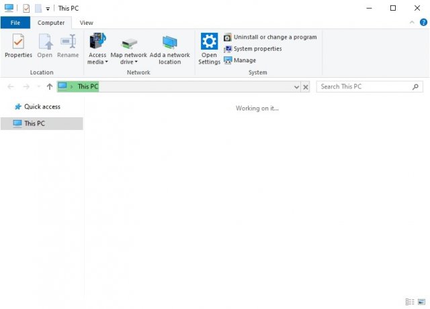430x309 pixels.
Task: Click the Properties quick access toolbar icon
Action: point(26,9)
